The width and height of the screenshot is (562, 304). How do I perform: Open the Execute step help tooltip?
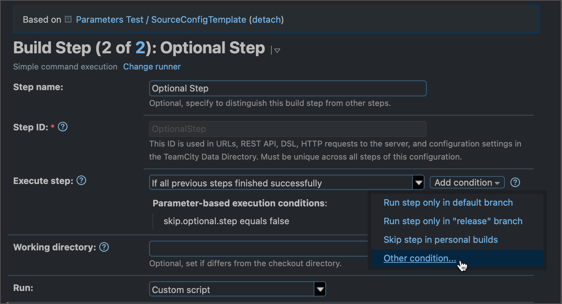coord(81,180)
